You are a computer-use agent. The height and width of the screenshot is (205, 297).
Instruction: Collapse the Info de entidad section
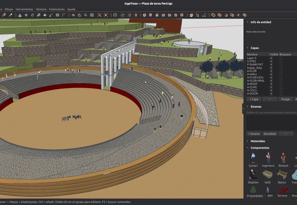pyautogui.click(x=247, y=22)
